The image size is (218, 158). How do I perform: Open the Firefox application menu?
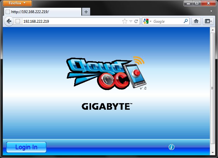click(17, 3)
